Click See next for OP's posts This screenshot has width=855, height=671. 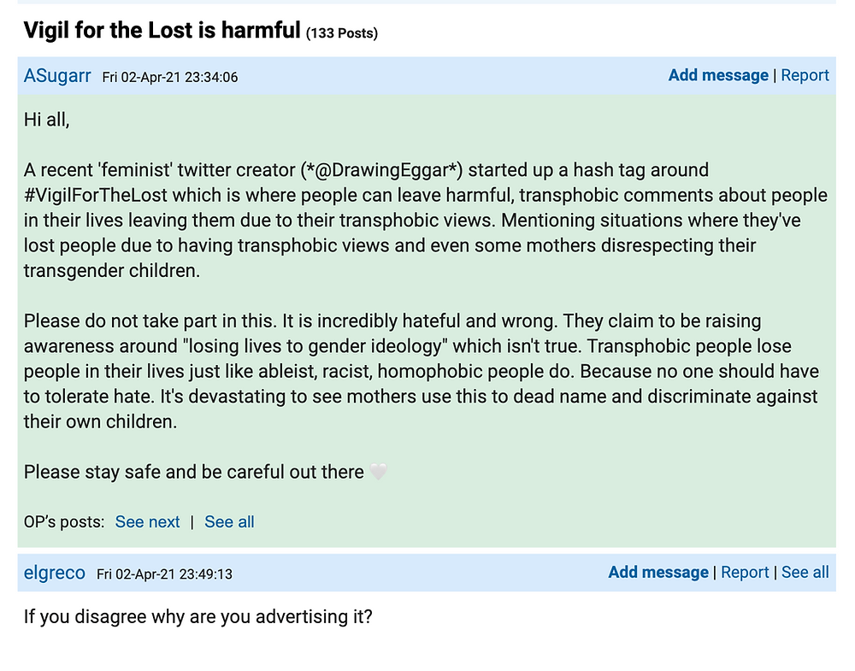point(147,521)
